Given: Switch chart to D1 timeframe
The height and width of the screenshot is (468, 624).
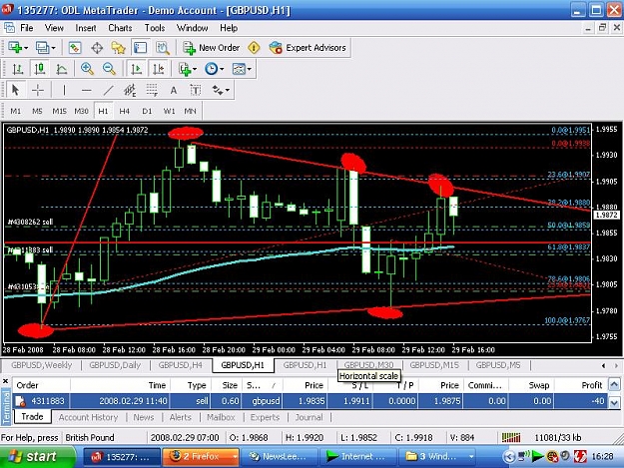Looking at the screenshot, I should pyautogui.click(x=147, y=111).
